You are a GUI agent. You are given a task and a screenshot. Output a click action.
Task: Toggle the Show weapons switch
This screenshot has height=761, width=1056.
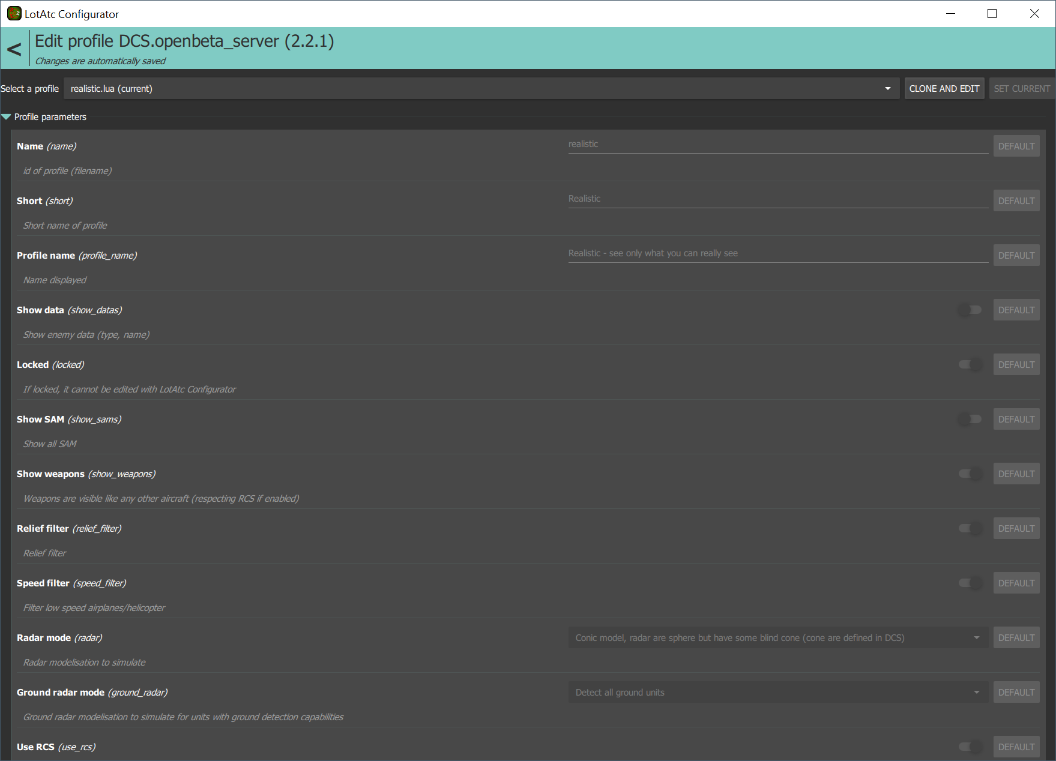point(970,474)
